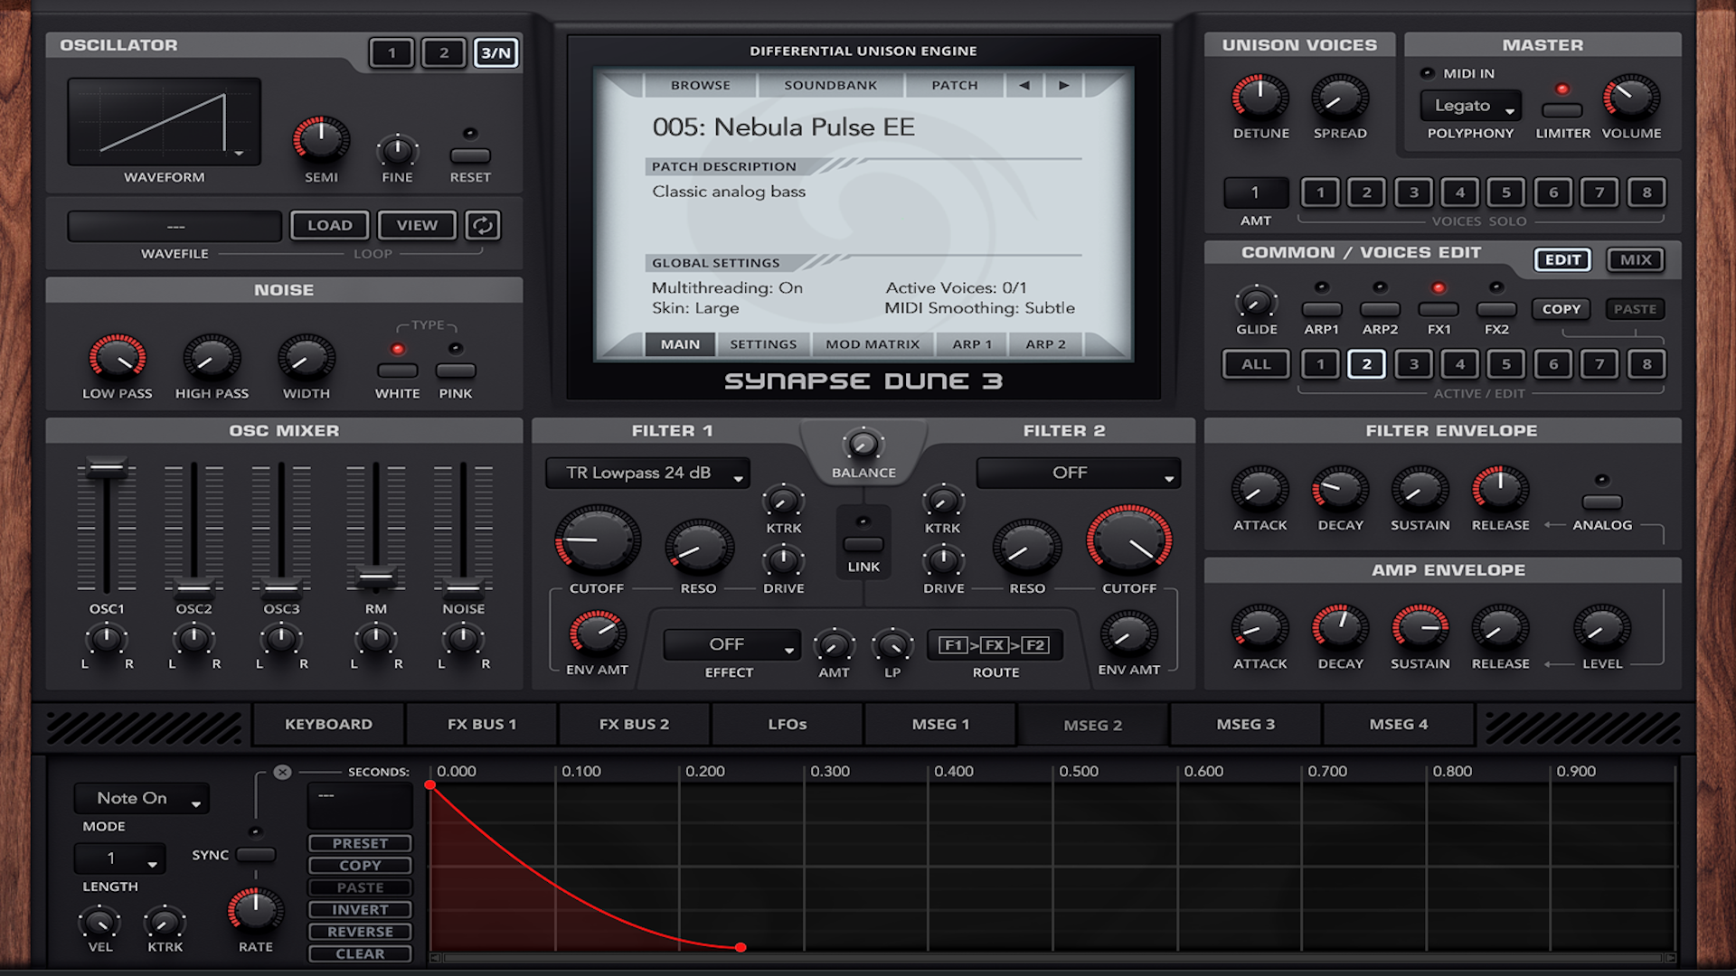The image size is (1736, 976).
Task: Click the F1>FX>F2 route selector
Action: (995, 645)
